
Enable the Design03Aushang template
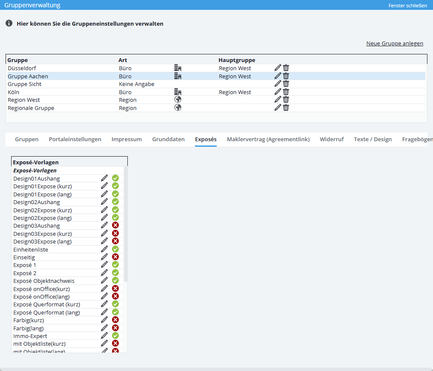tap(115, 226)
